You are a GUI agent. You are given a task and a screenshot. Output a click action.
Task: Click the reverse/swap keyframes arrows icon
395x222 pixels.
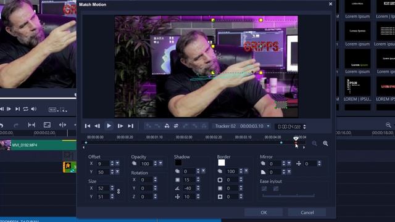click(176, 126)
